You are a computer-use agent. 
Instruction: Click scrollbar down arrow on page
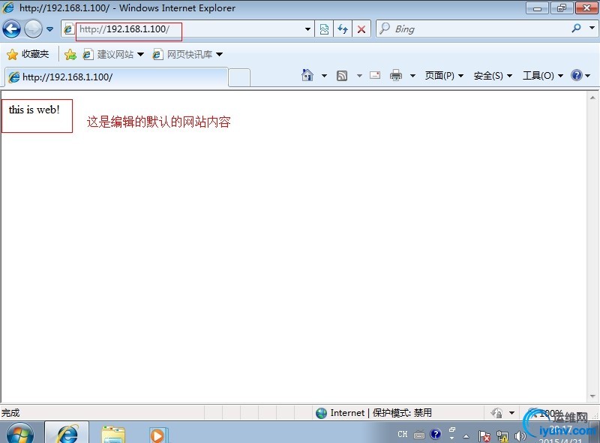tap(592, 396)
